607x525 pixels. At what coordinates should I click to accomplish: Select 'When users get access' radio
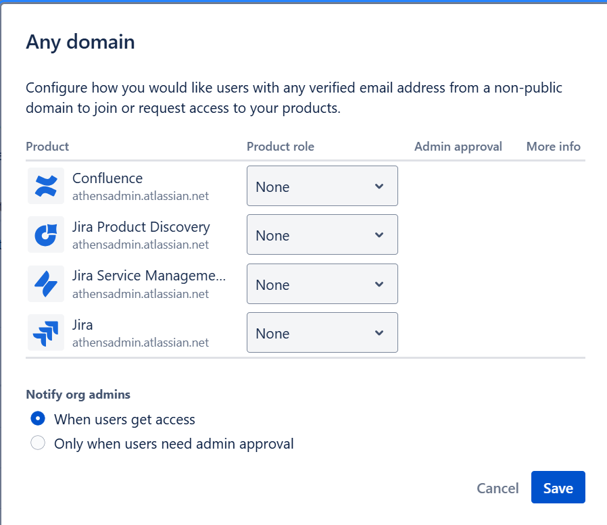click(x=38, y=418)
